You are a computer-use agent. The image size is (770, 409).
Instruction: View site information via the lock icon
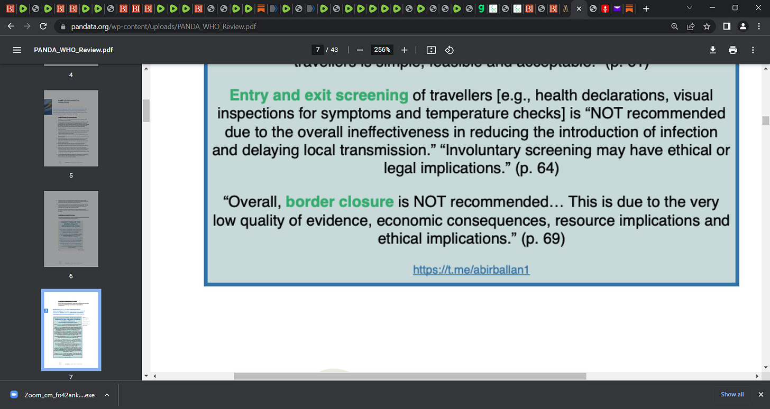[x=62, y=26]
